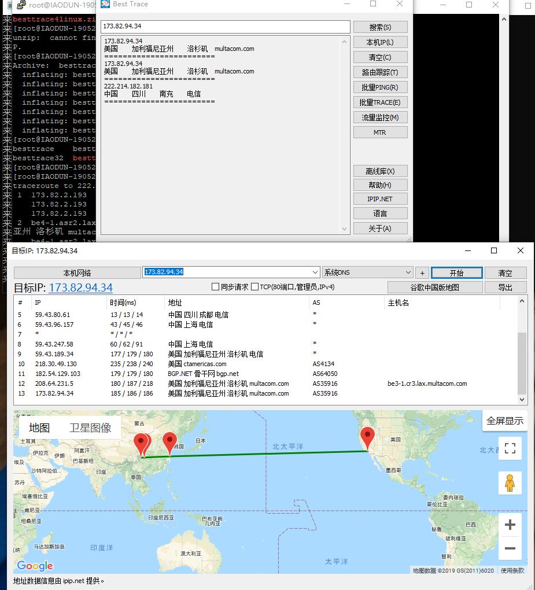Screen dimensions: 535x590
Task: Click the Street View pegman icon
Action: (x=510, y=482)
